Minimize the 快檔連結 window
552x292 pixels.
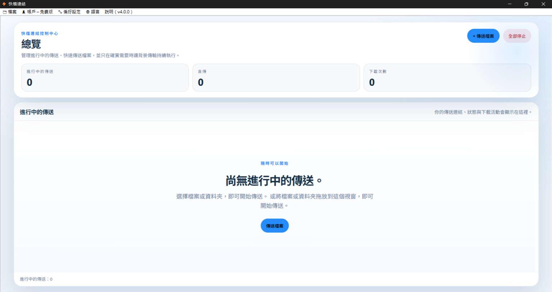[510, 4]
